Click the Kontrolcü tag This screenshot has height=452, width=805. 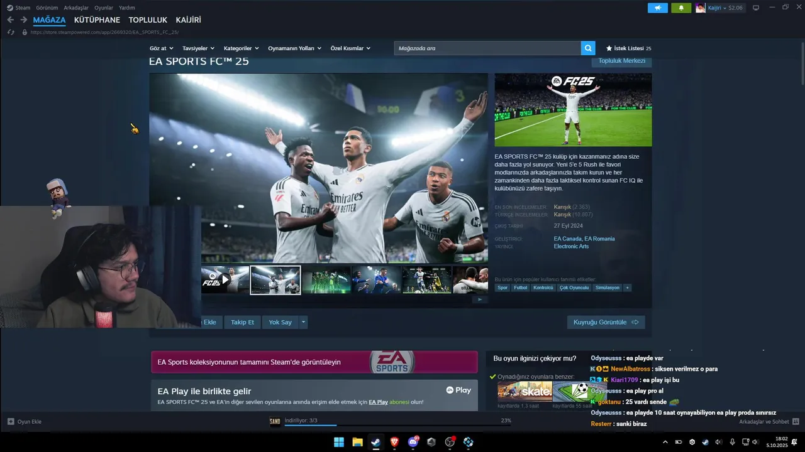click(543, 288)
